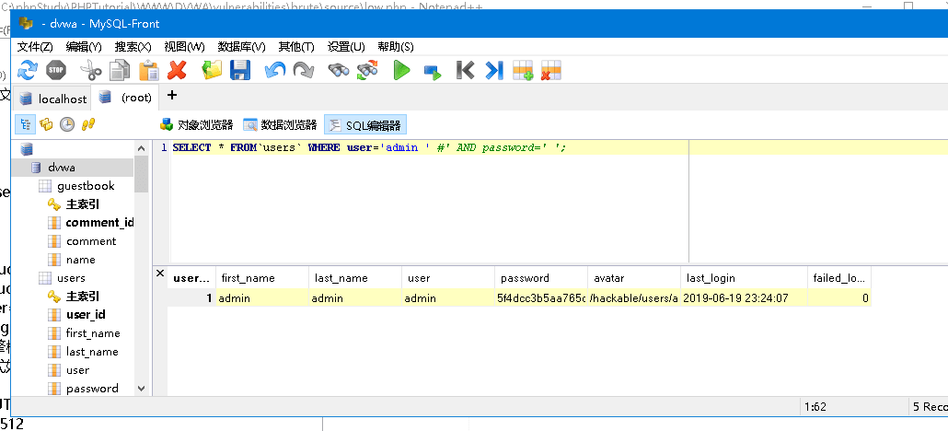This screenshot has width=948, height=431.
Task: Open the 设置(U) menu
Action: point(346,47)
